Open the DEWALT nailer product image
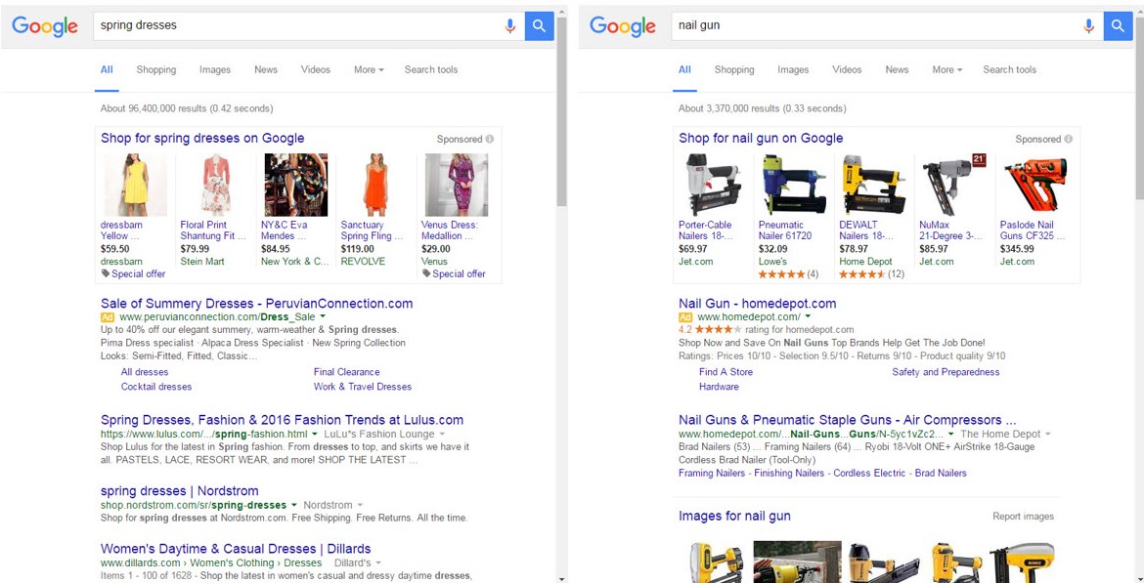The width and height of the screenshot is (1144, 583). 874,185
